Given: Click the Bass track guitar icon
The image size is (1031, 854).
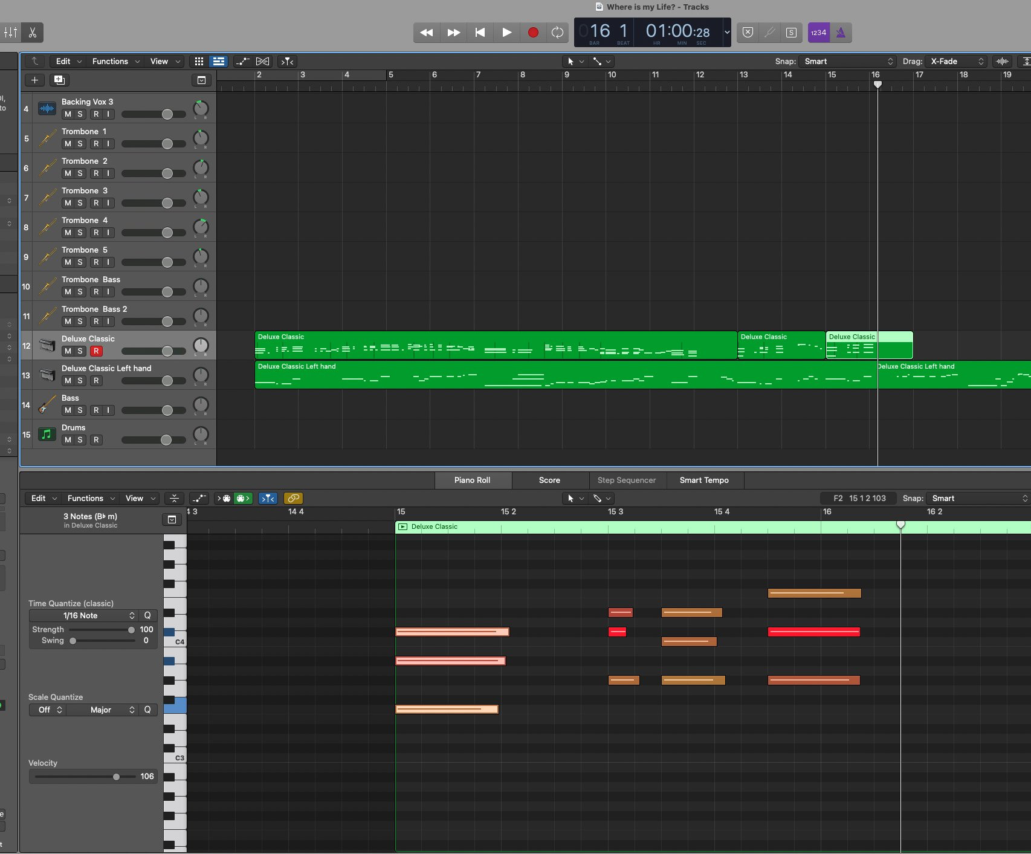Looking at the screenshot, I should point(47,405).
